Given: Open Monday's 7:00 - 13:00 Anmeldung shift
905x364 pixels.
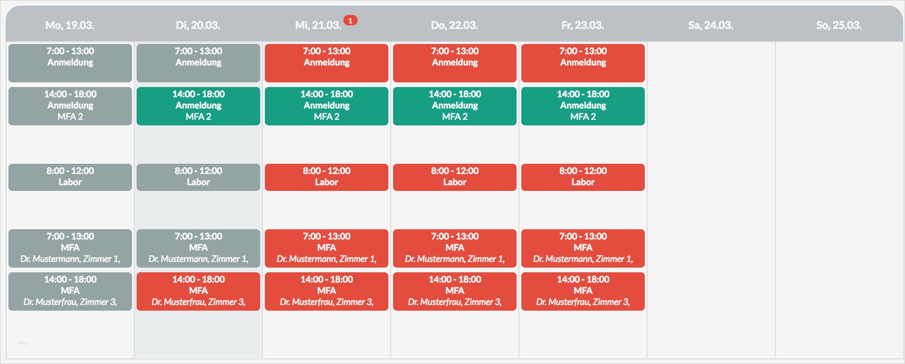Looking at the screenshot, I should tap(70, 63).
